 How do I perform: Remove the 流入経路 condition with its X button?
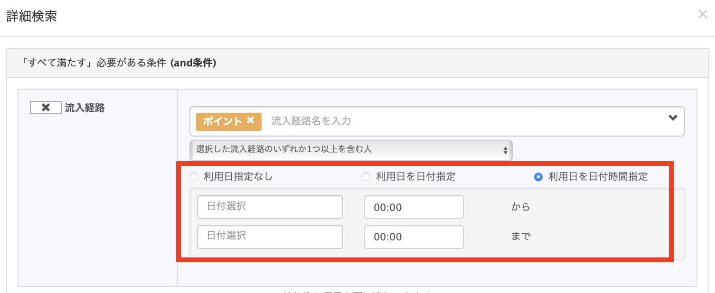point(46,108)
